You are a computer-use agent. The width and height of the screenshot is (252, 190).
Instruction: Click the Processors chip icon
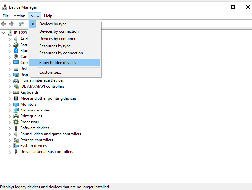click(x=16, y=122)
